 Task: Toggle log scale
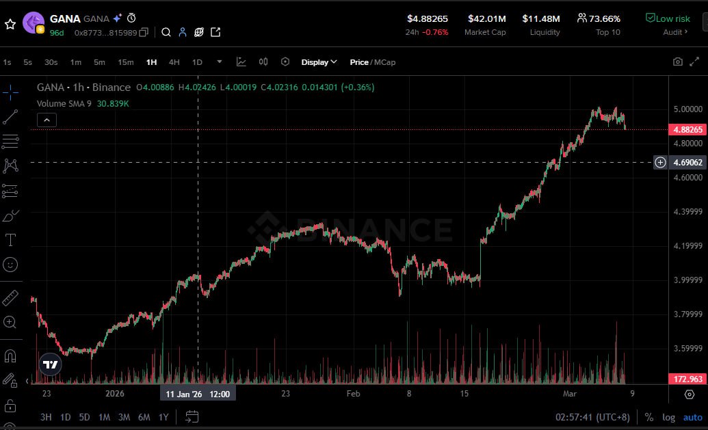669,418
